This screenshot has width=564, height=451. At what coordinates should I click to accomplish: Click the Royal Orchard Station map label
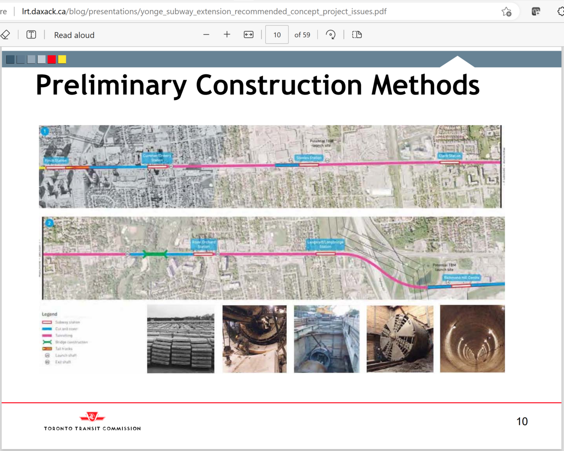[x=204, y=244]
